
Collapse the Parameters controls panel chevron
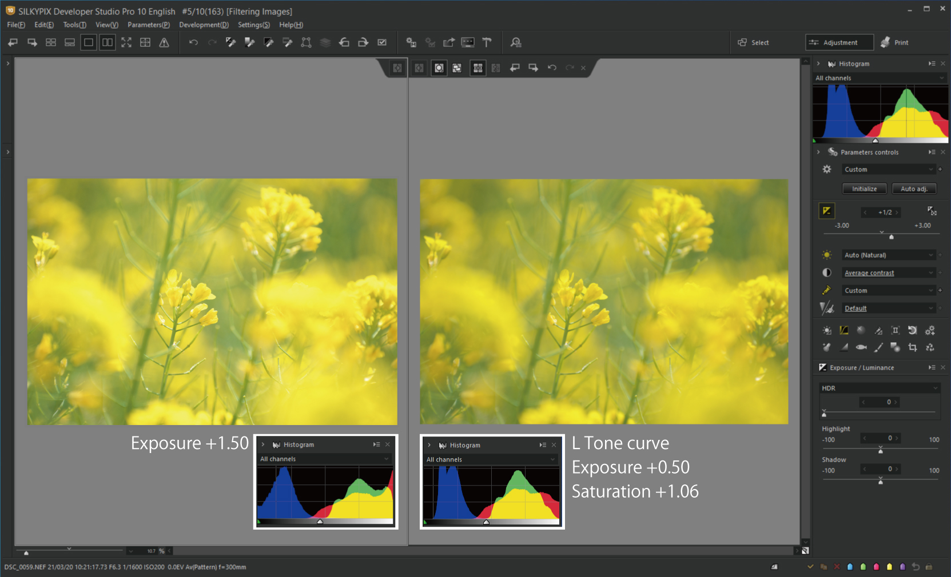[x=818, y=152]
